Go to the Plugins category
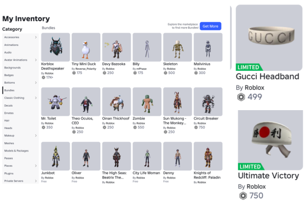This screenshot has width=307, height=204. pos(9,173)
